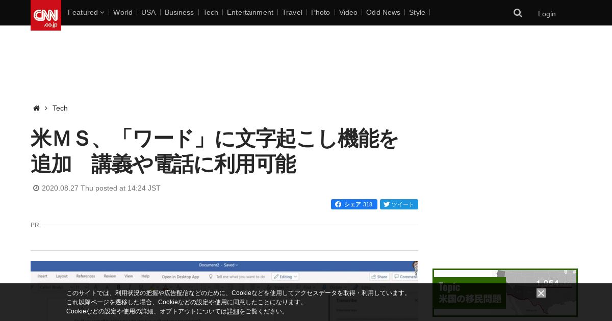This screenshot has width=612, height=321.
Task: Click the Tech breadcrumb link
Action: (x=60, y=108)
